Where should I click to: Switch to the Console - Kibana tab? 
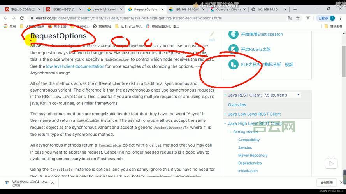pyautogui.click(x=228, y=9)
